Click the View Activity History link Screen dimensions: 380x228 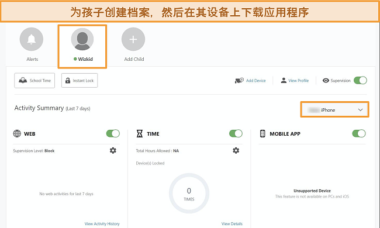(x=102, y=224)
